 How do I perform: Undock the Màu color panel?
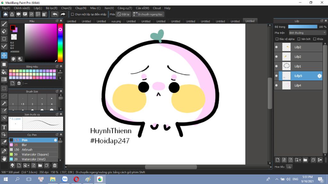(x=57, y=21)
